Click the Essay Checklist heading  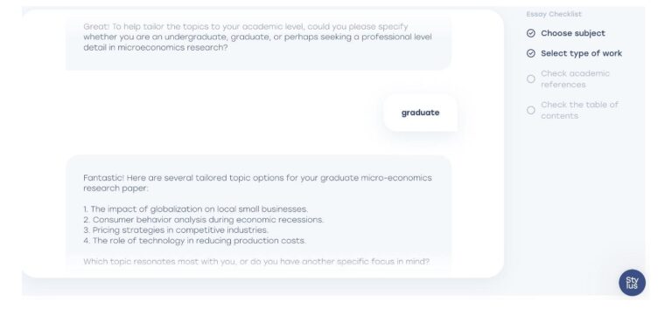click(554, 14)
